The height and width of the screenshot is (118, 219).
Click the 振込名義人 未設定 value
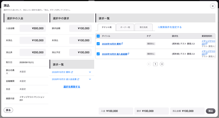coord(23,72)
